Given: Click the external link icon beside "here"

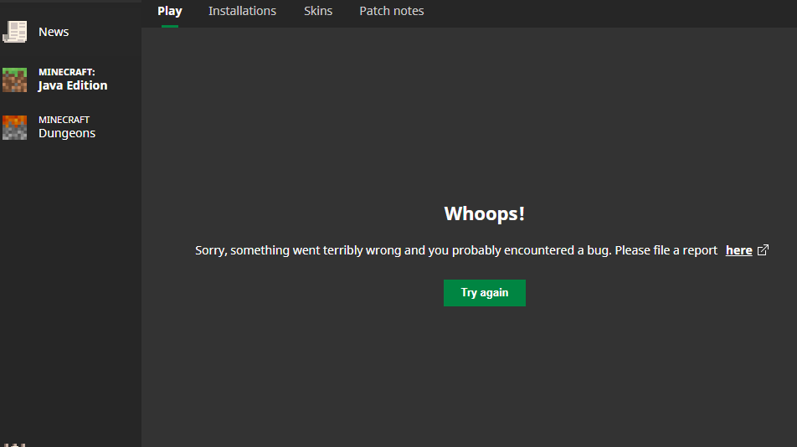Looking at the screenshot, I should pyautogui.click(x=763, y=250).
